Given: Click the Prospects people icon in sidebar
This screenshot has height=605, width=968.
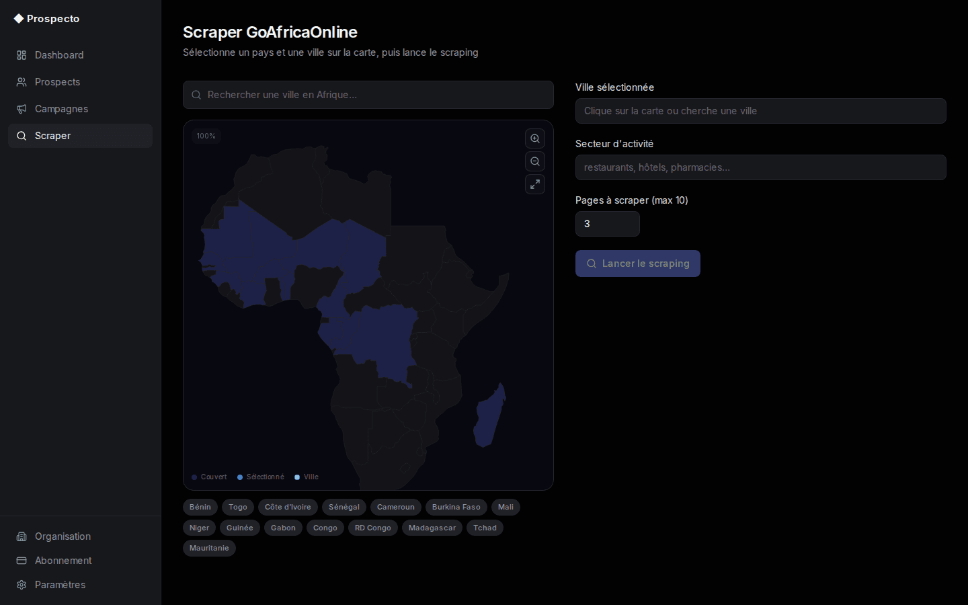Looking at the screenshot, I should pos(22,82).
